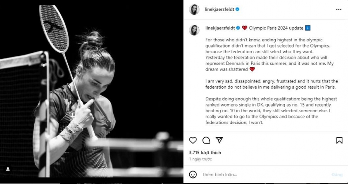Click the '1 ngày trước' timestamp
348x184 pixels.
click(x=200, y=159)
